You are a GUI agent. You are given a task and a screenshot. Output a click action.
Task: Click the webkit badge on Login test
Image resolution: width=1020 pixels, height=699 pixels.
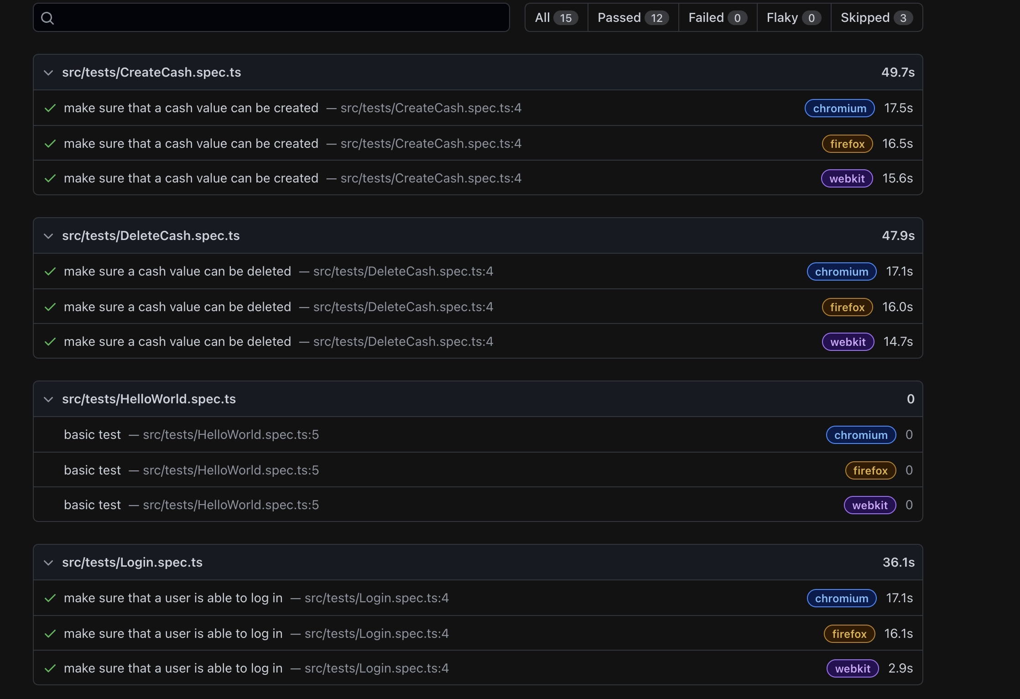852,668
